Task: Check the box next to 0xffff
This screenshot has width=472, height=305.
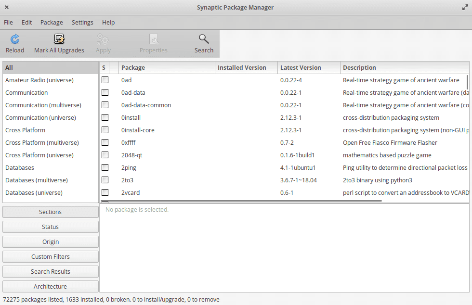Action: coord(105,142)
